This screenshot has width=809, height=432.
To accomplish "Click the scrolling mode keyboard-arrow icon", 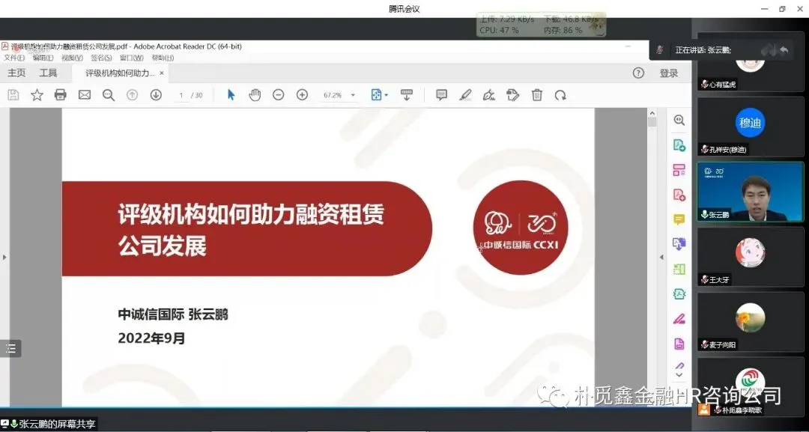I will (407, 95).
